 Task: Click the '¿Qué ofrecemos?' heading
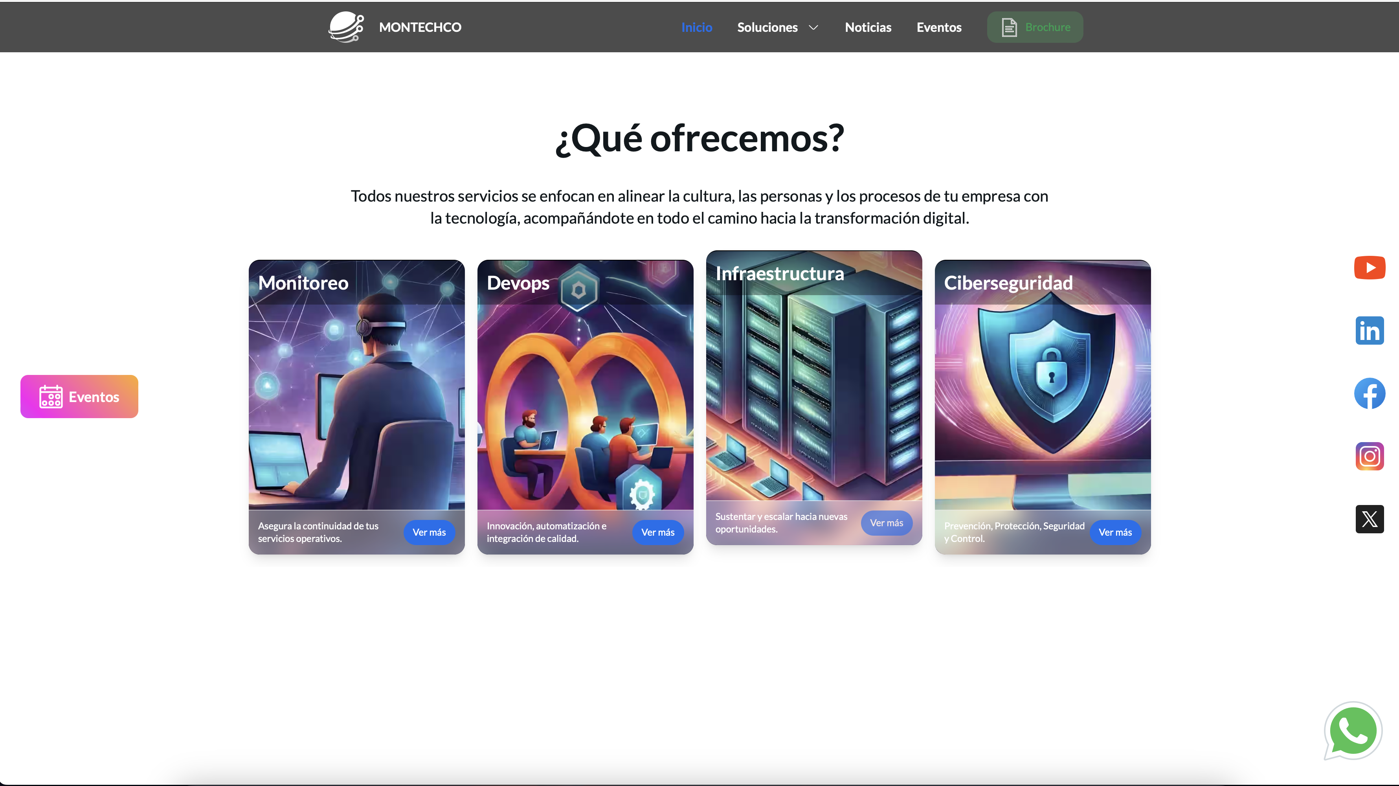[x=699, y=138]
